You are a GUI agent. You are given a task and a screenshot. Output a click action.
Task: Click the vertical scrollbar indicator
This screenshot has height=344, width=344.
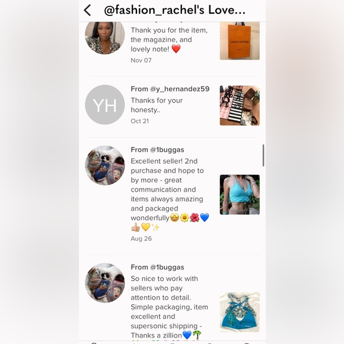pos(263,155)
